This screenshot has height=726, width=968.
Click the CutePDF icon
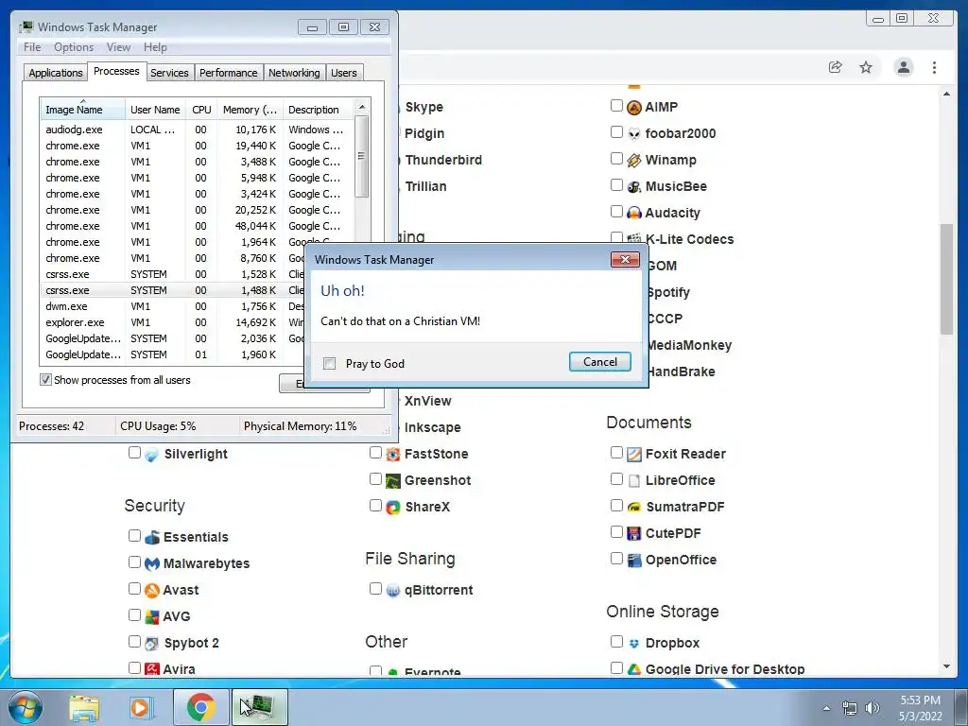coord(634,534)
